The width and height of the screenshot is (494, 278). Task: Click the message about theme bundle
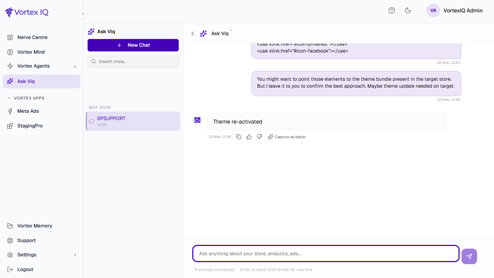[x=356, y=83]
